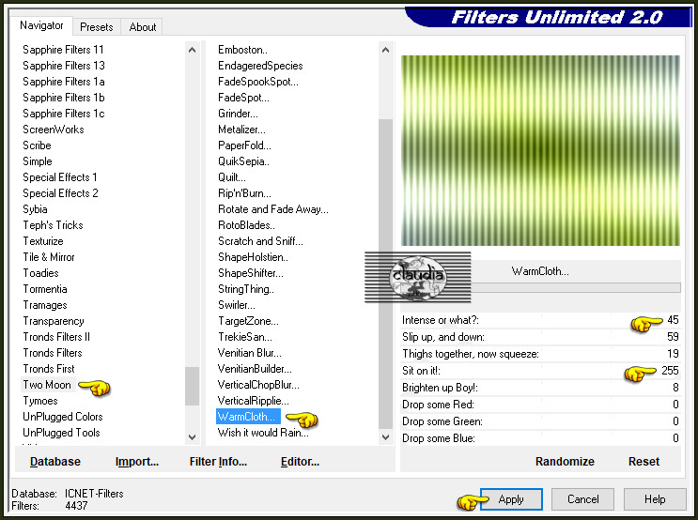Adjust the 'Sit on it!' slider
The image size is (698, 520).
(x=540, y=371)
